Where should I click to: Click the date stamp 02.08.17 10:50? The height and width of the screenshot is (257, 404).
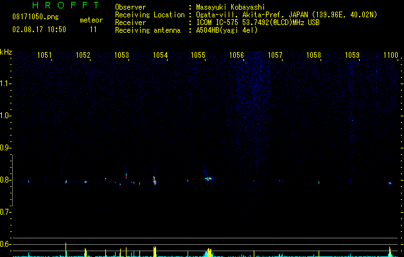click(x=39, y=30)
